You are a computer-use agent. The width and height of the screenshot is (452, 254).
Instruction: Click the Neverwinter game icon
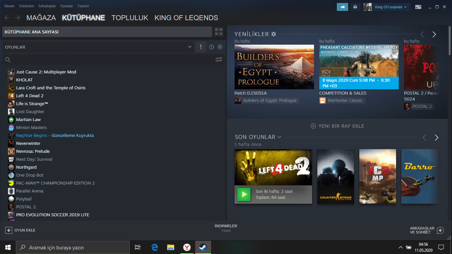(11, 143)
